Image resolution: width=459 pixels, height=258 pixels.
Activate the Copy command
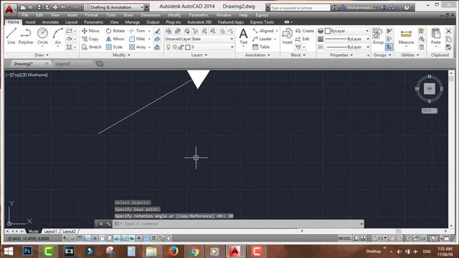[x=90, y=39]
